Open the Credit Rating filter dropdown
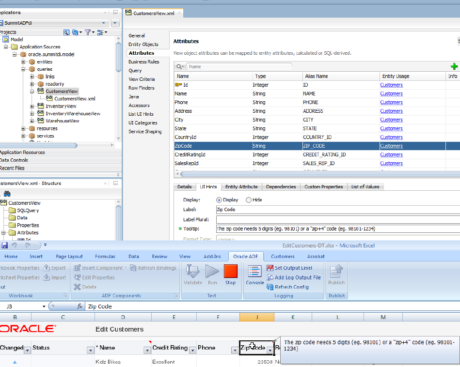460x367 pixels. [192, 350]
